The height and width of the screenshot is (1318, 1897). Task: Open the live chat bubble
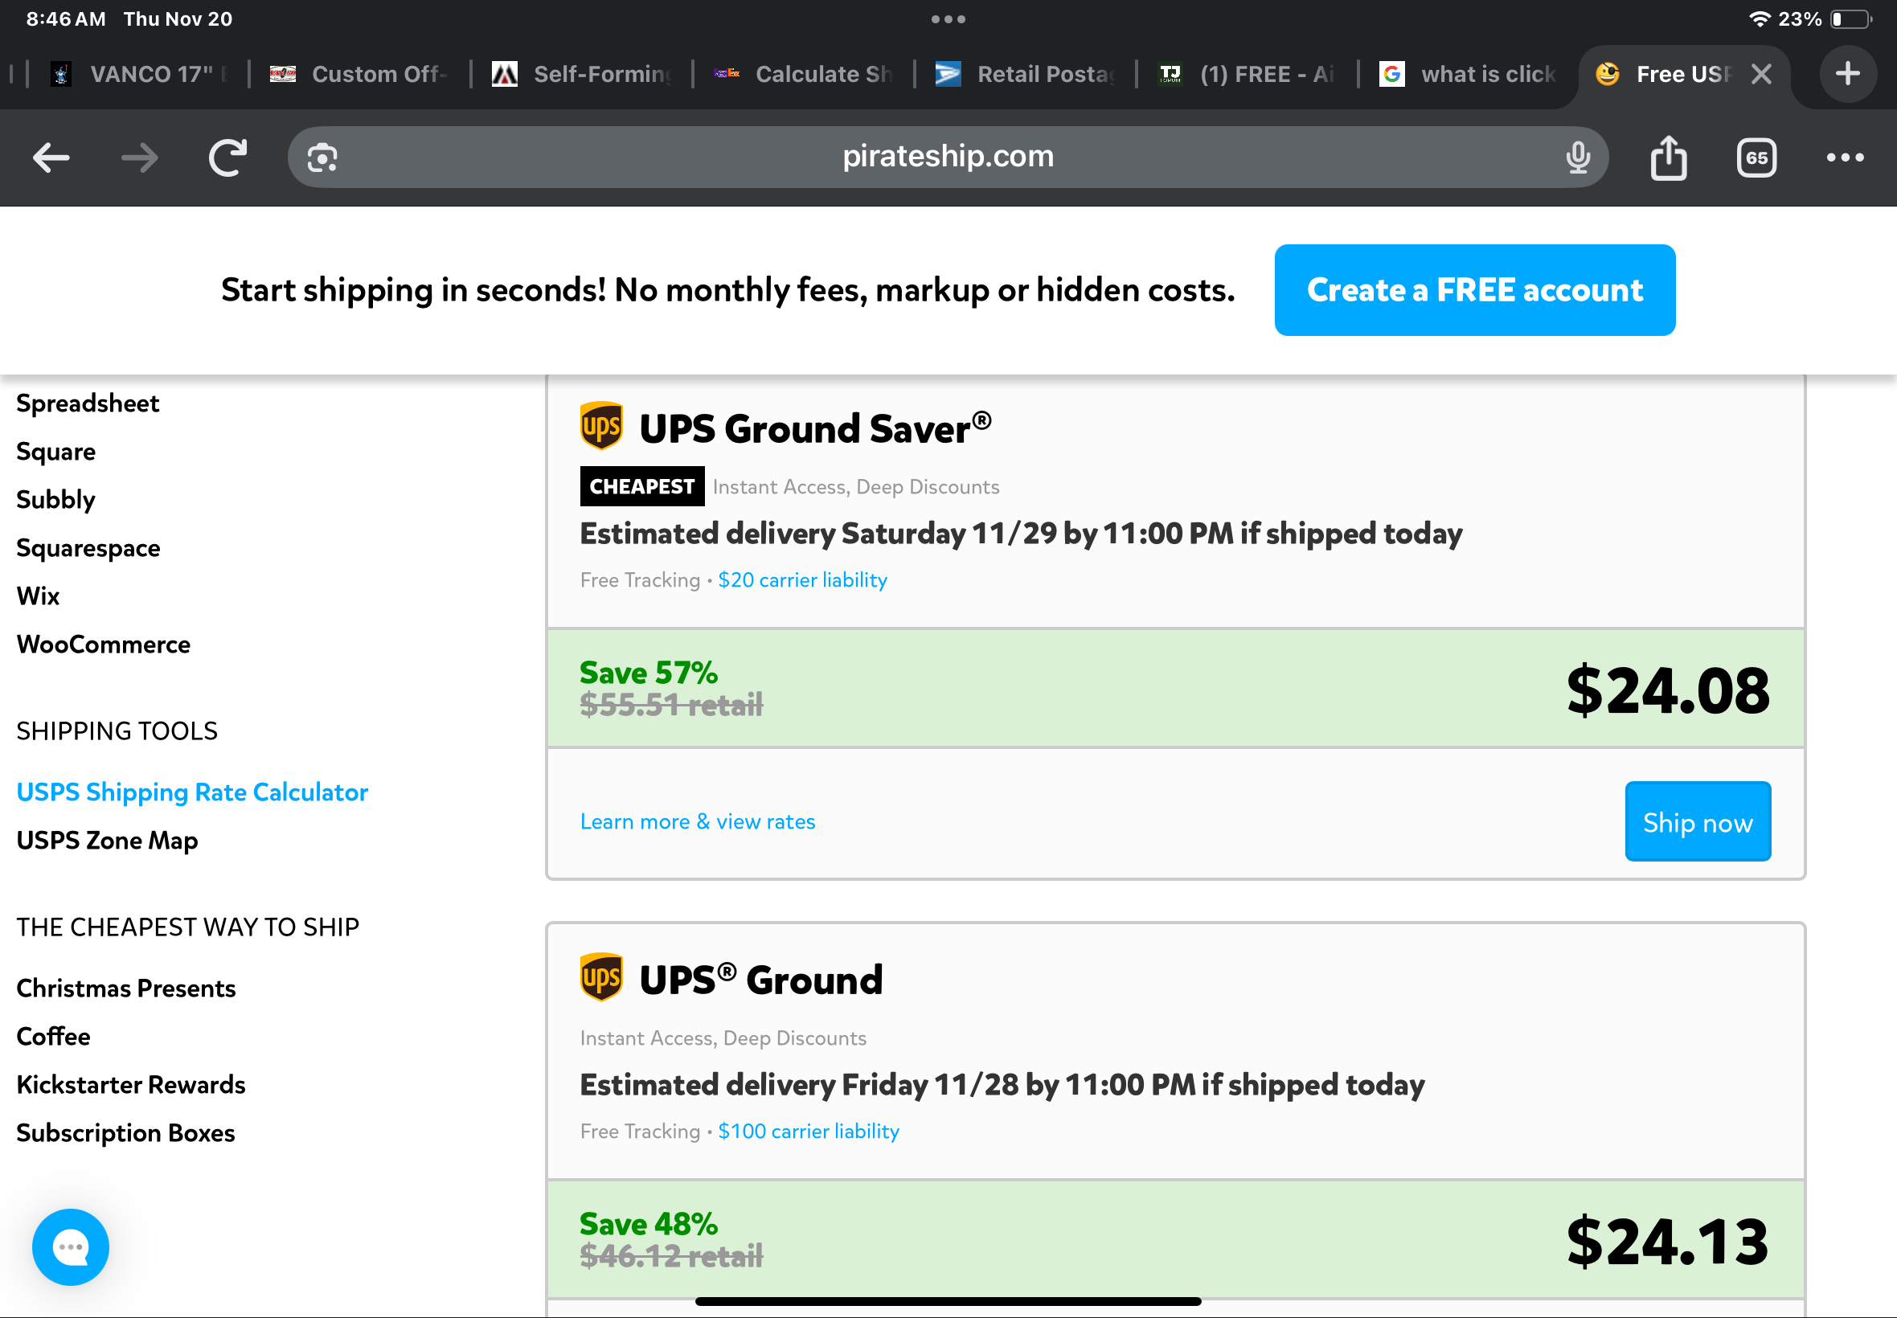(x=70, y=1246)
